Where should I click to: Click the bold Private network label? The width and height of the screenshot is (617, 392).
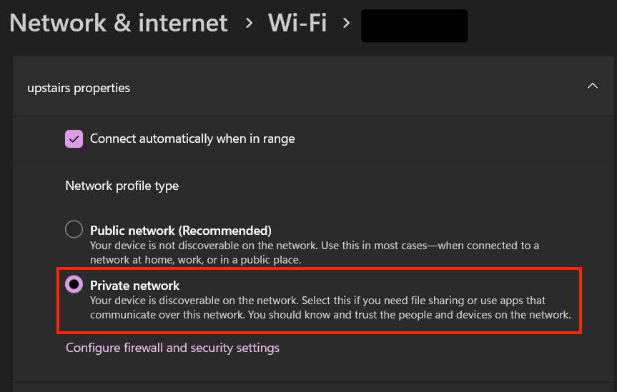[x=135, y=286]
